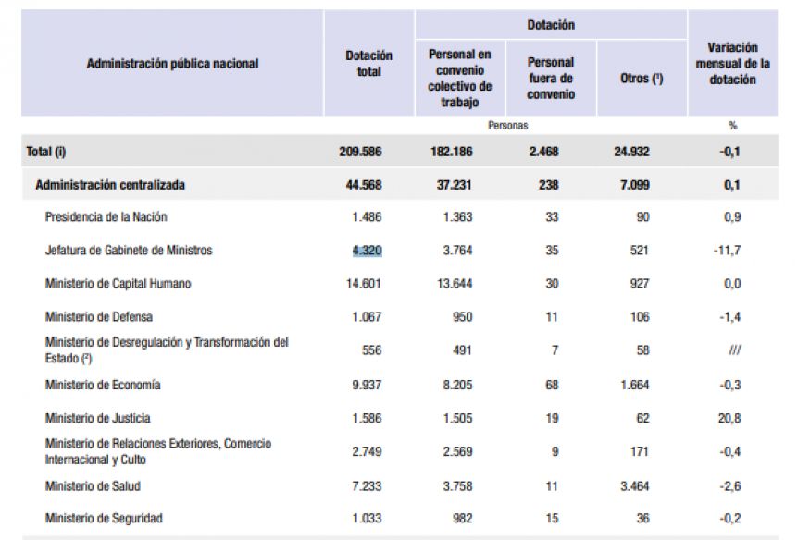
Task: Click the 20,8 variation for Justicia
Action: pos(729,419)
